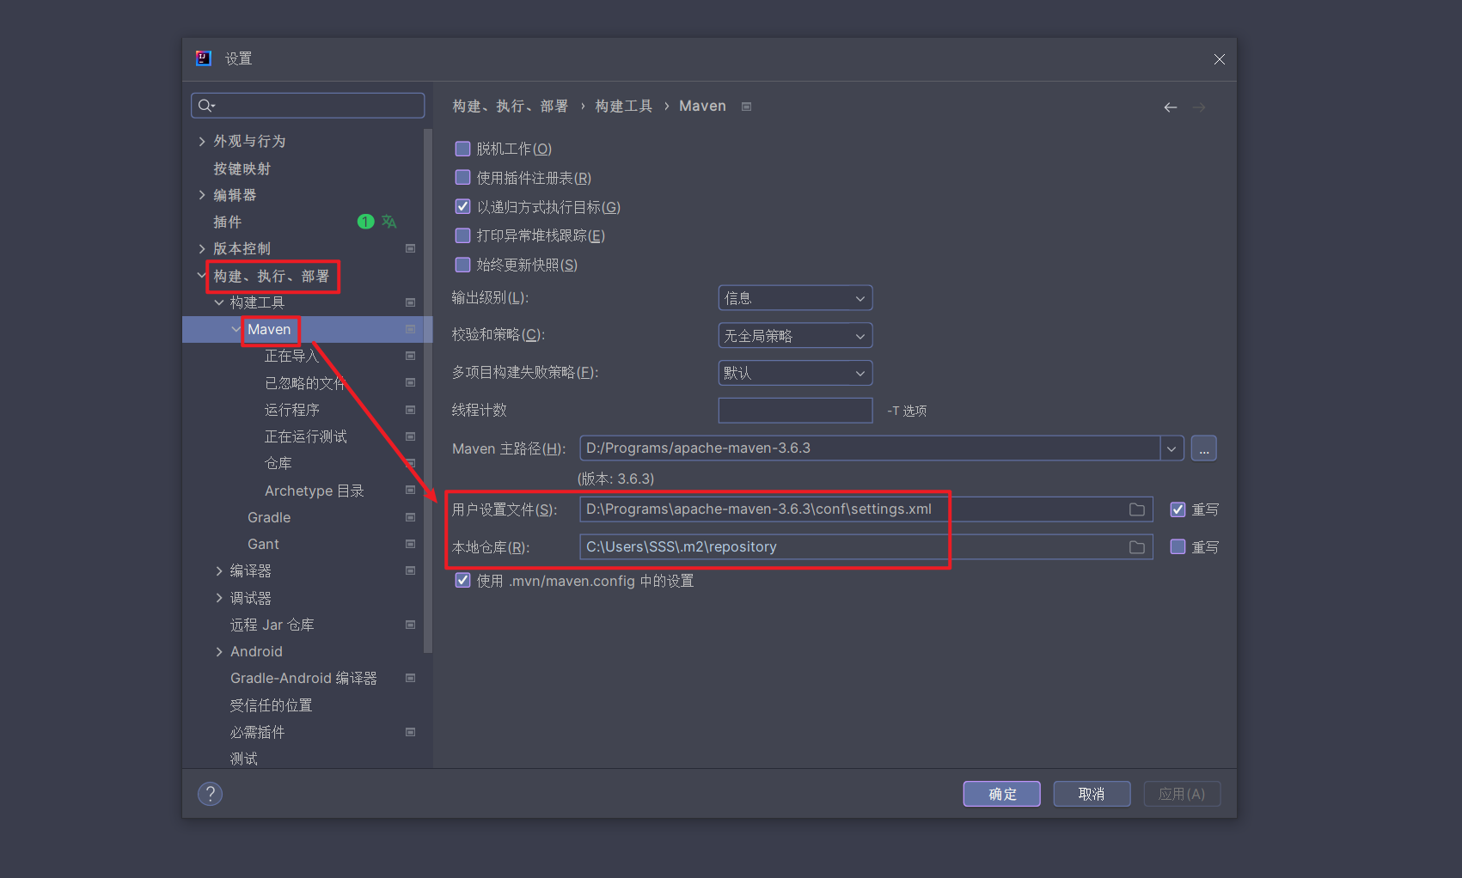Click the ... browse button for Maven 主路径
1462x878 pixels.
(x=1203, y=448)
